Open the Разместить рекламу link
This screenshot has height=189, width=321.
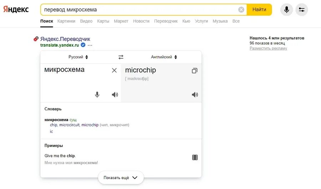(268, 48)
